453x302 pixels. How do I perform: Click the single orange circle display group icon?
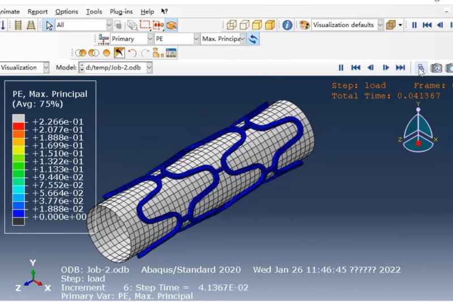click(x=106, y=53)
